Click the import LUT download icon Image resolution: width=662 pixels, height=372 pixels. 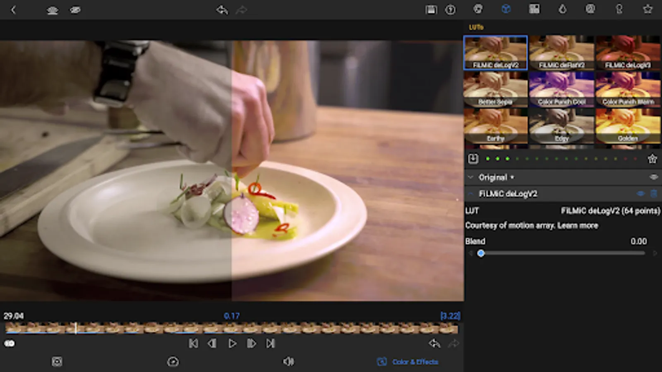[473, 159]
